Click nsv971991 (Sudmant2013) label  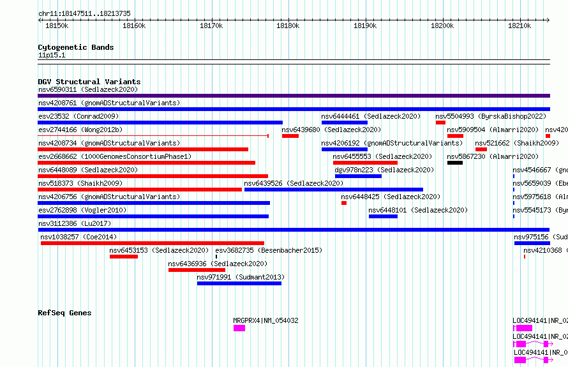(x=241, y=277)
